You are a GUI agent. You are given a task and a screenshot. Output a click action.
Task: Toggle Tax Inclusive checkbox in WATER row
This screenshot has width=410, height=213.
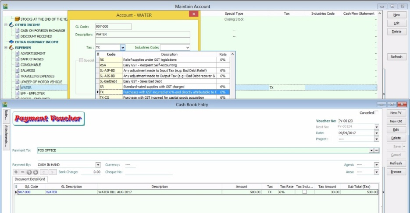tap(305, 192)
